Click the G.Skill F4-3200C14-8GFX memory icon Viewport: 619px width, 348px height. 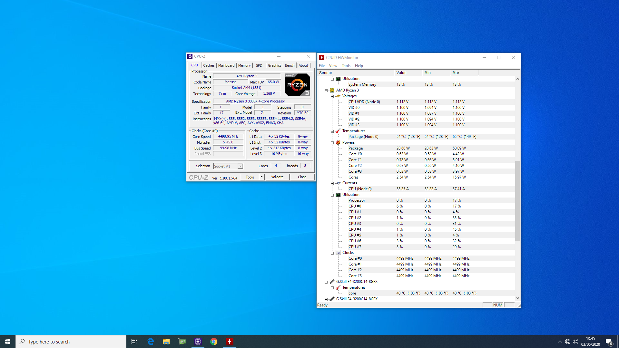pyautogui.click(x=332, y=282)
